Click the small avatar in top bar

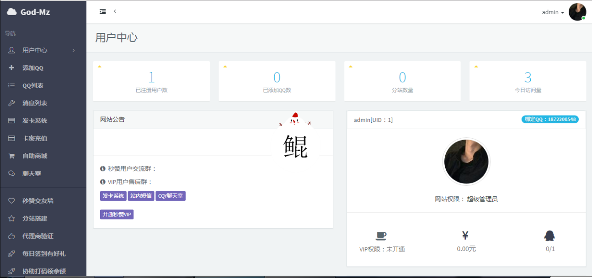tap(577, 12)
